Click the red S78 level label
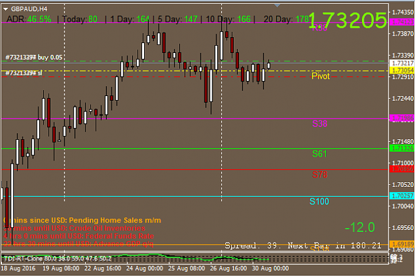 [x=320, y=174]
